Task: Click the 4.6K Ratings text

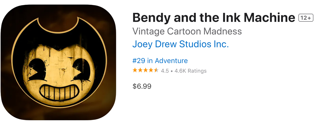Action: pyautogui.click(x=191, y=71)
